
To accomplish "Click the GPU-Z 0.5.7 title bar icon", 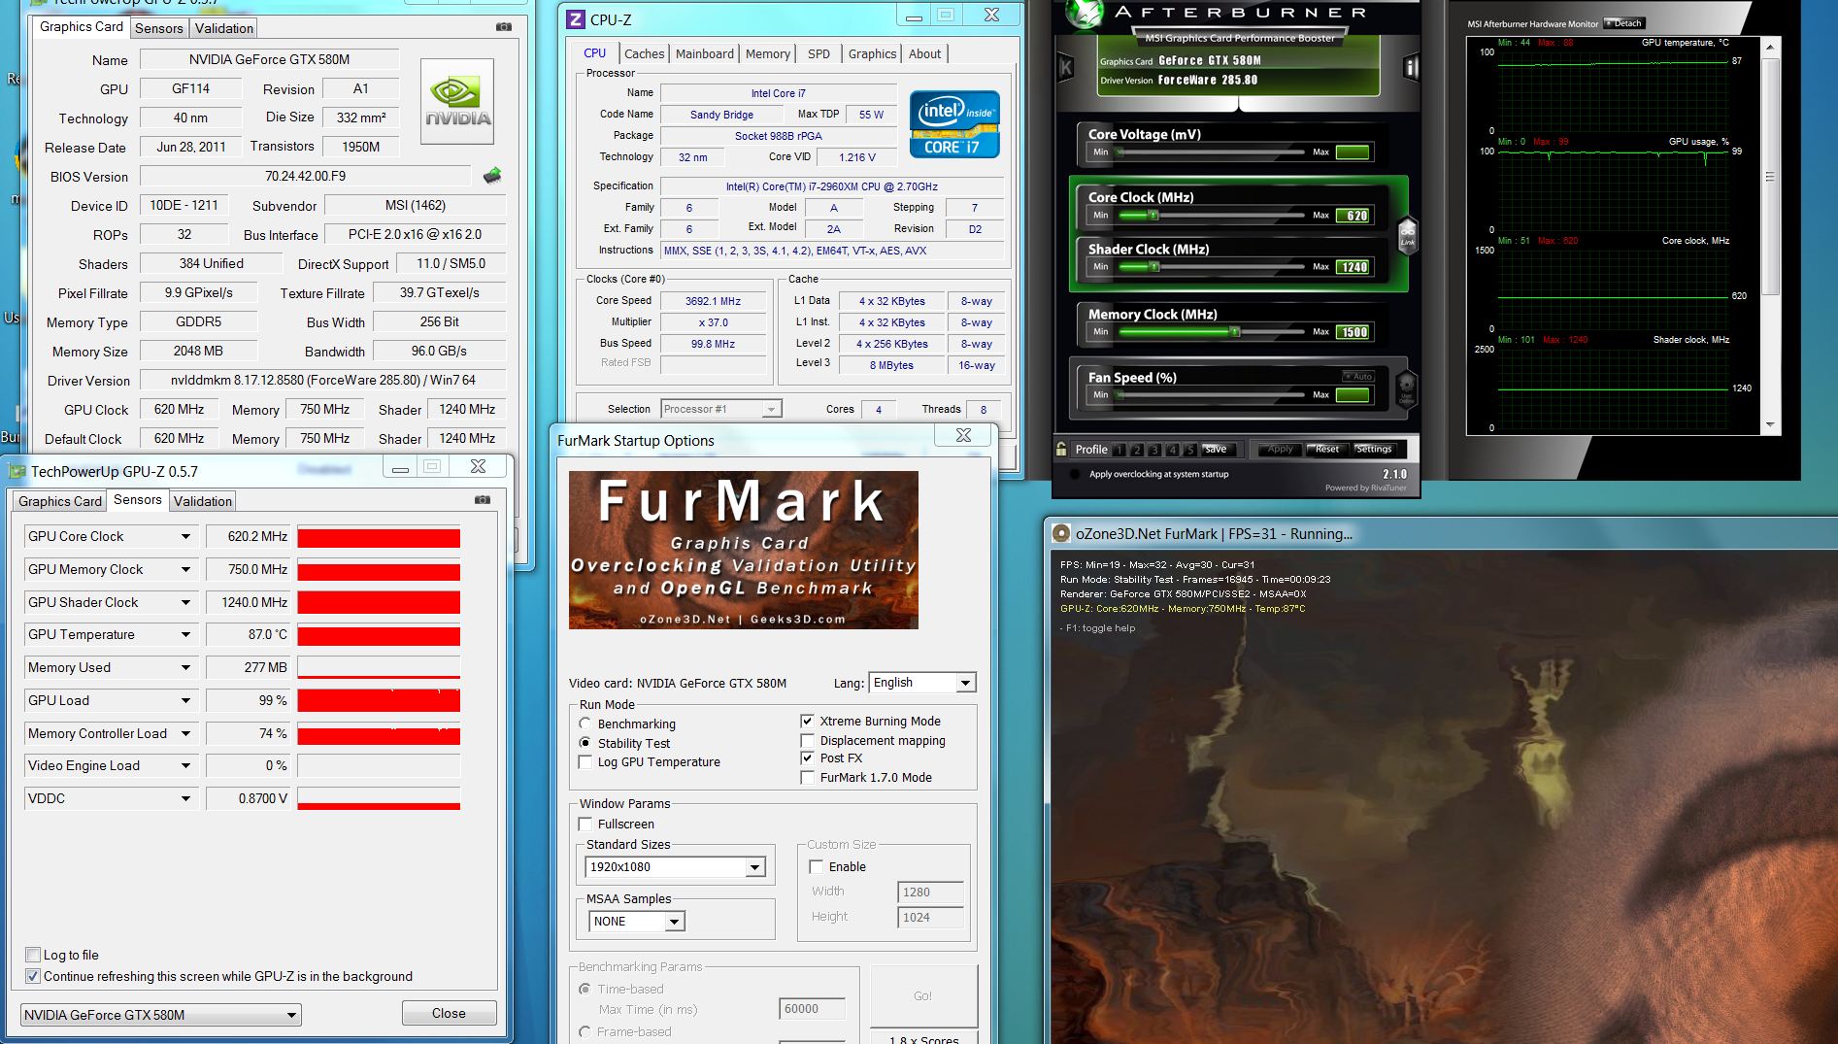I will click(x=17, y=472).
